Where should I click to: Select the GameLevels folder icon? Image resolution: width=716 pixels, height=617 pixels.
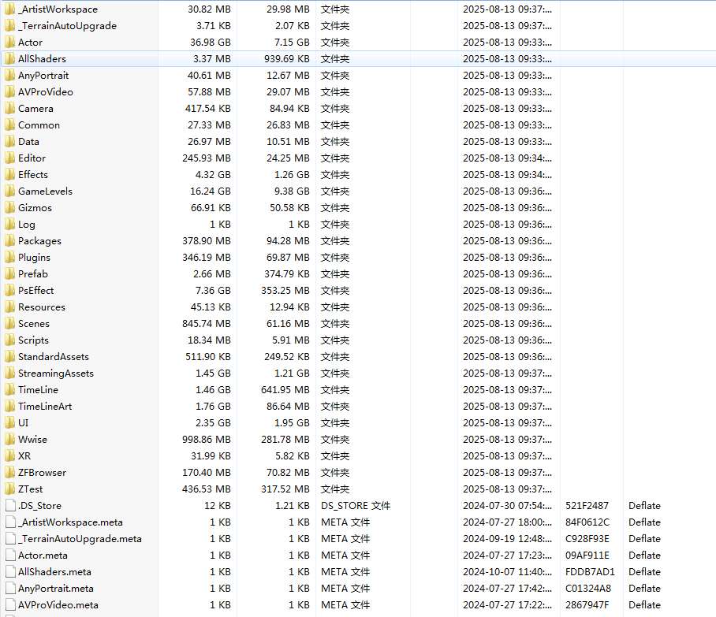[9, 191]
